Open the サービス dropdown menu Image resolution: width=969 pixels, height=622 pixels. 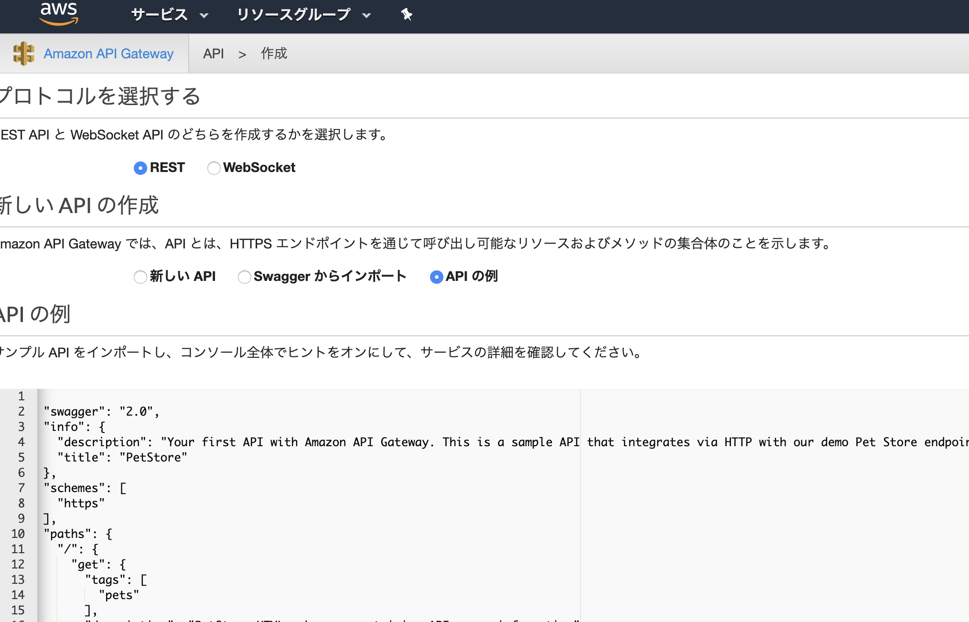pyautogui.click(x=160, y=15)
